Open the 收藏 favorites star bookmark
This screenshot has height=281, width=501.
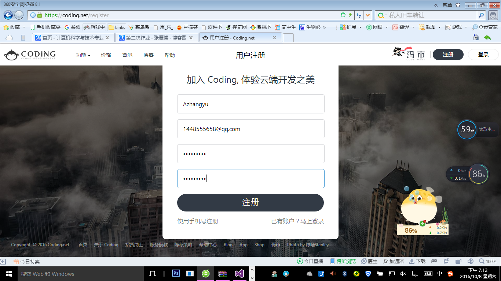(12, 27)
